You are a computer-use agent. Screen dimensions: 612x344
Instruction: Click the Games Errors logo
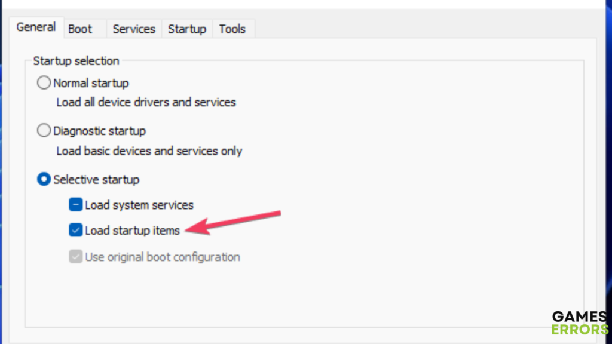[x=579, y=322]
